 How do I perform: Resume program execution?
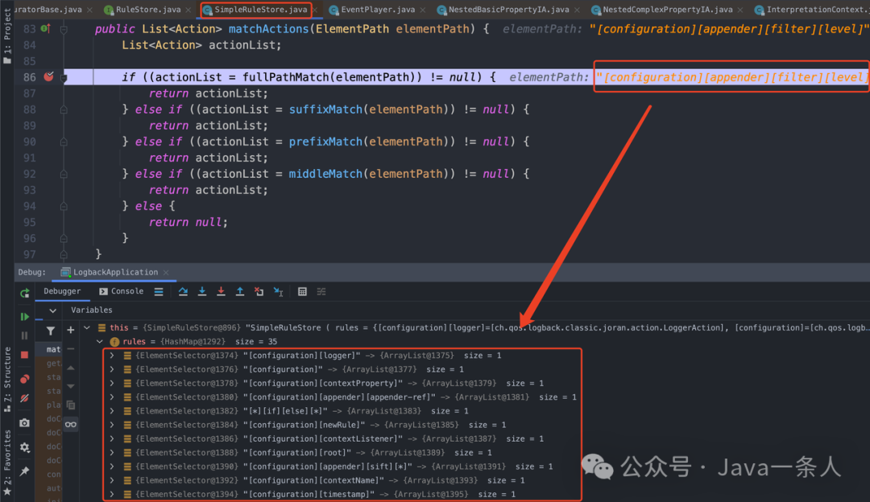point(24,317)
